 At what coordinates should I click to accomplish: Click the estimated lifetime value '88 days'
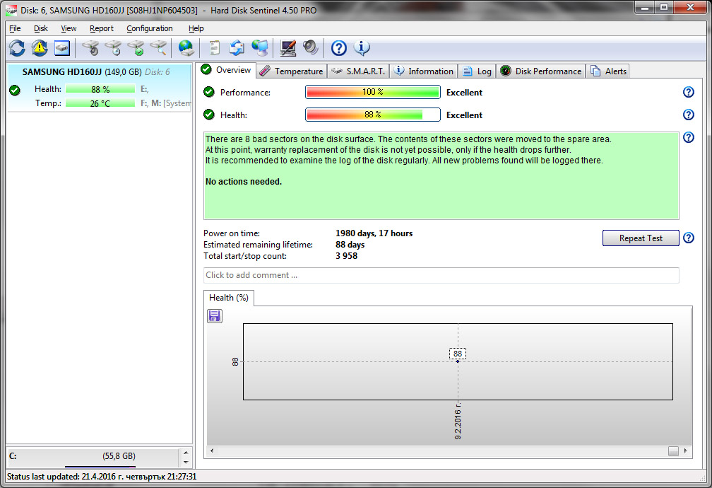[350, 245]
